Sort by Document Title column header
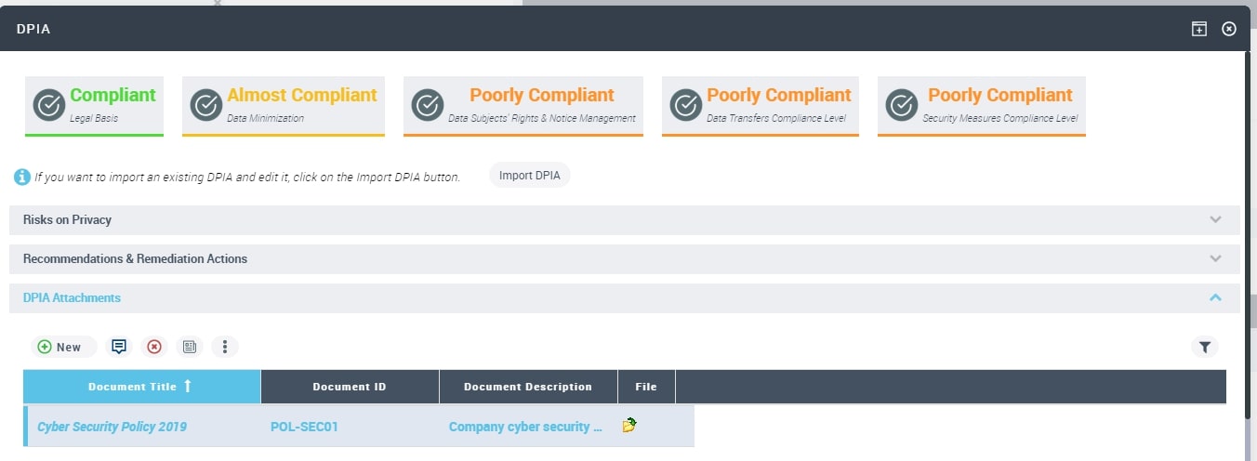The image size is (1257, 461). (x=141, y=387)
